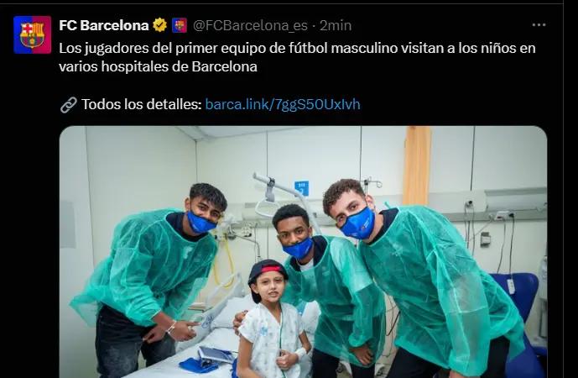Open the hospital visit photo
This screenshot has height=378, width=578.
[303, 252]
